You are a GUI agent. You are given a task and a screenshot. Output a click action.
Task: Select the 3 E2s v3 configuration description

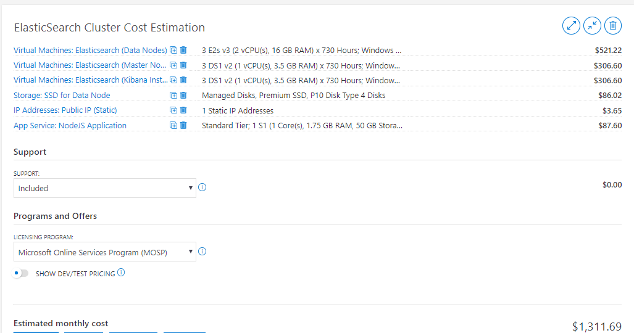[302, 51]
